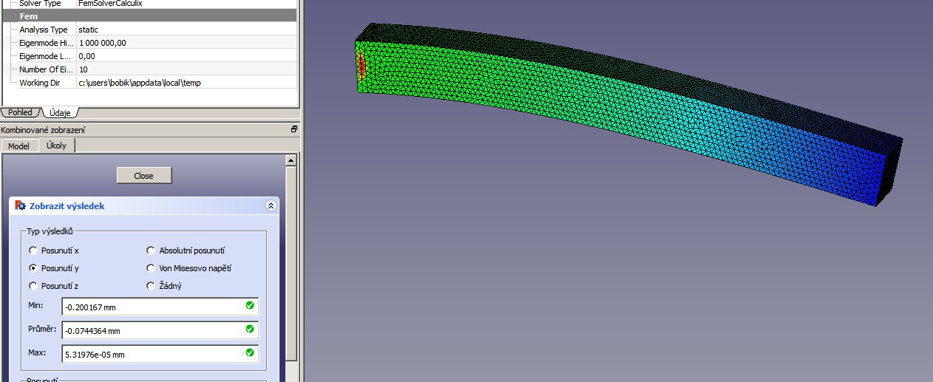933x382 pixels.
Task: Click the Working Dir property value
Action: pos(139,83)
